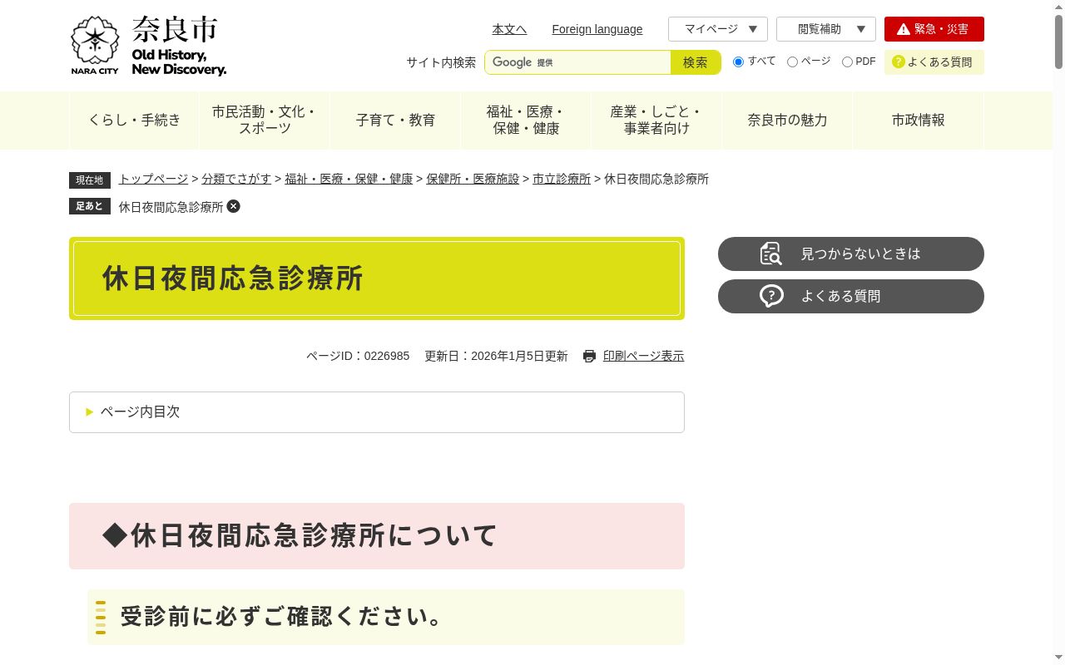Go to トップページ breadcrumb link

tap(153, 179)
